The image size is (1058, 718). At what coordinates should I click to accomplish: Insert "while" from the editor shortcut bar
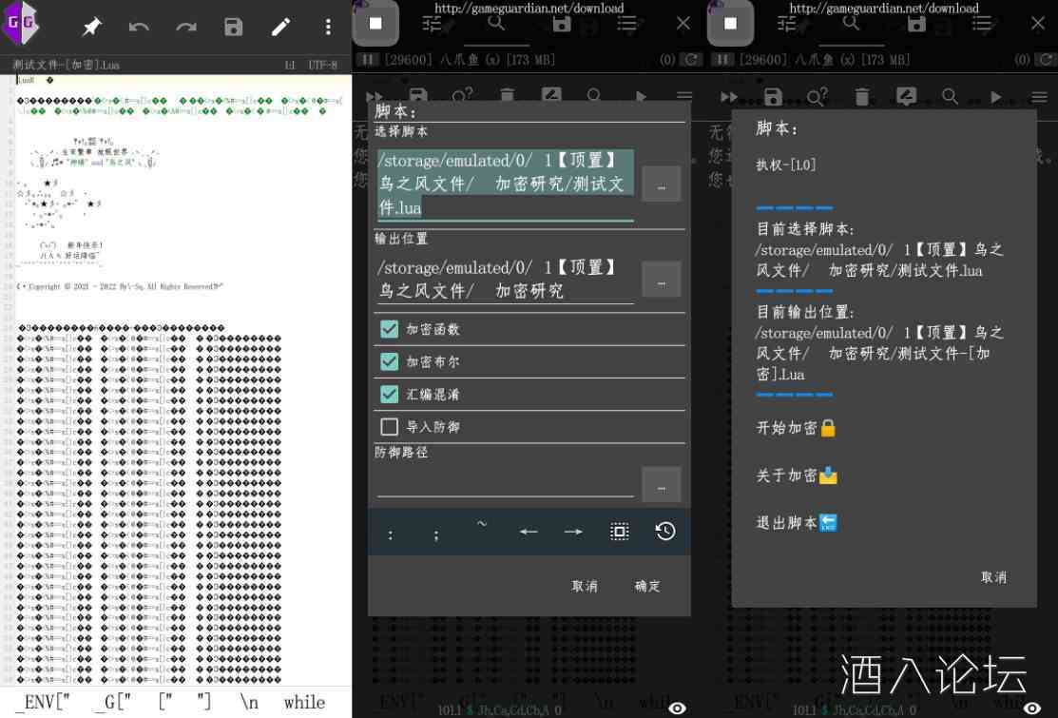coord(304,702)
